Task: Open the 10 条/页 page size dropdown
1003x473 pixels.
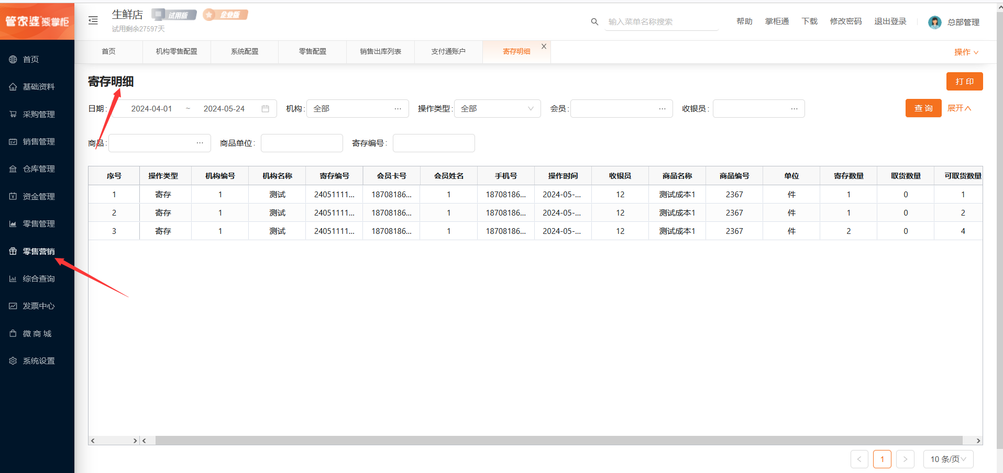Action: click(x=948, y=459)
